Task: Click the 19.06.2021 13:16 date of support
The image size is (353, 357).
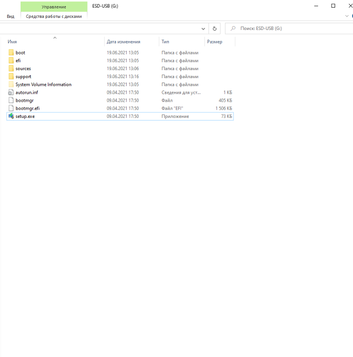Action: click(123, 76)
